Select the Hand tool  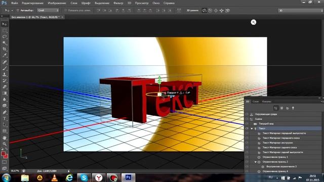[x=5, y=138]
